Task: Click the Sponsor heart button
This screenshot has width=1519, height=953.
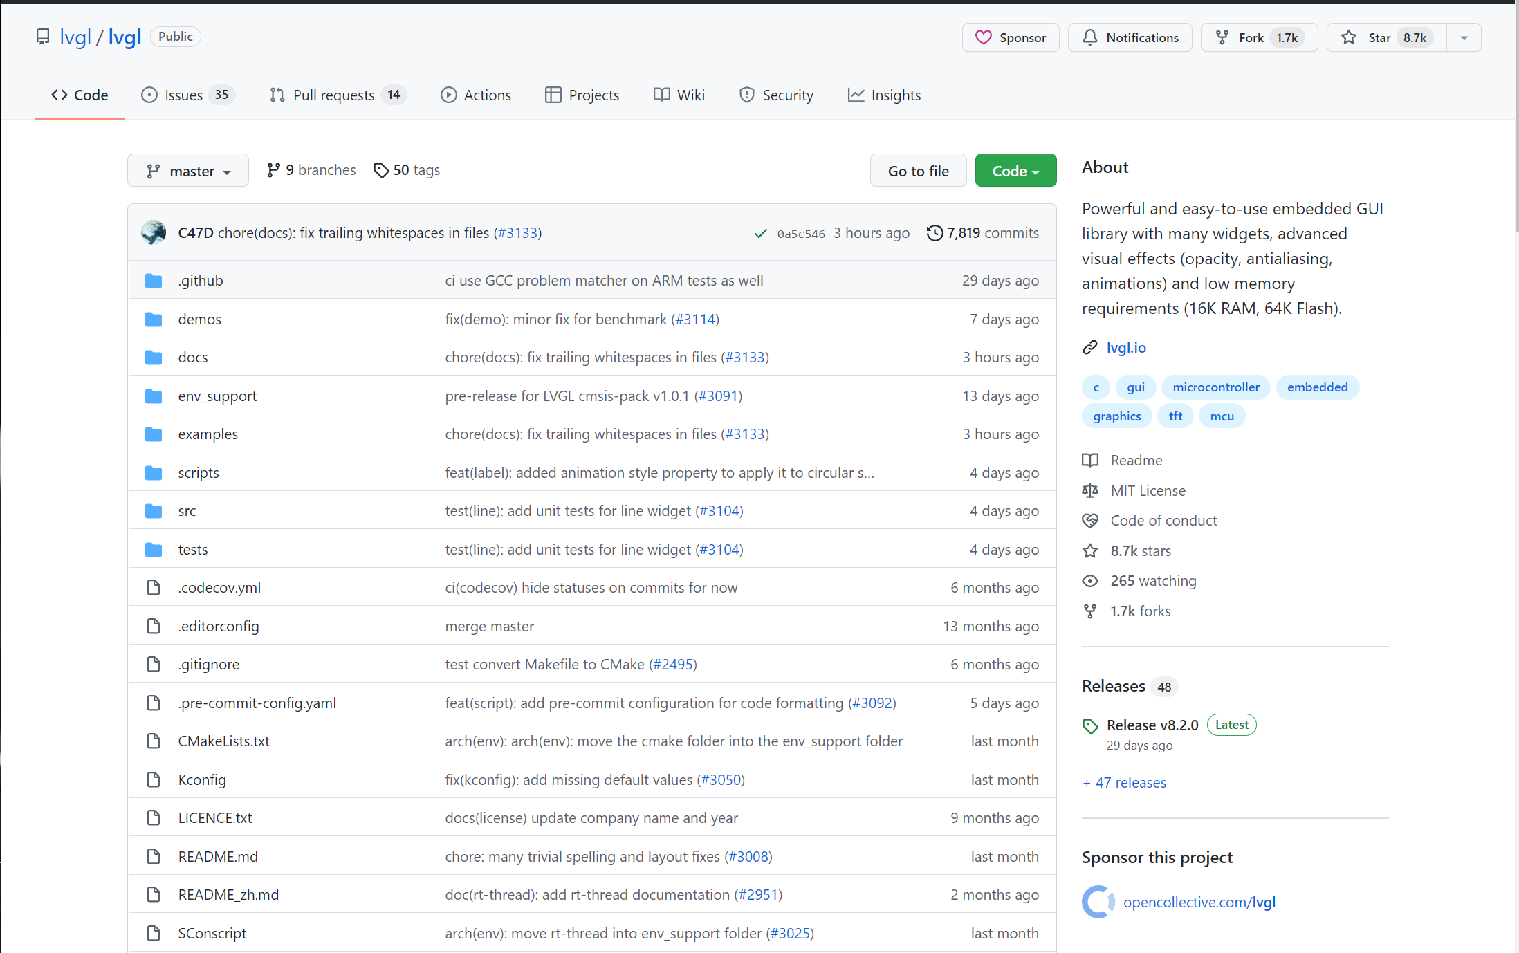Action: pos(1010,37)
